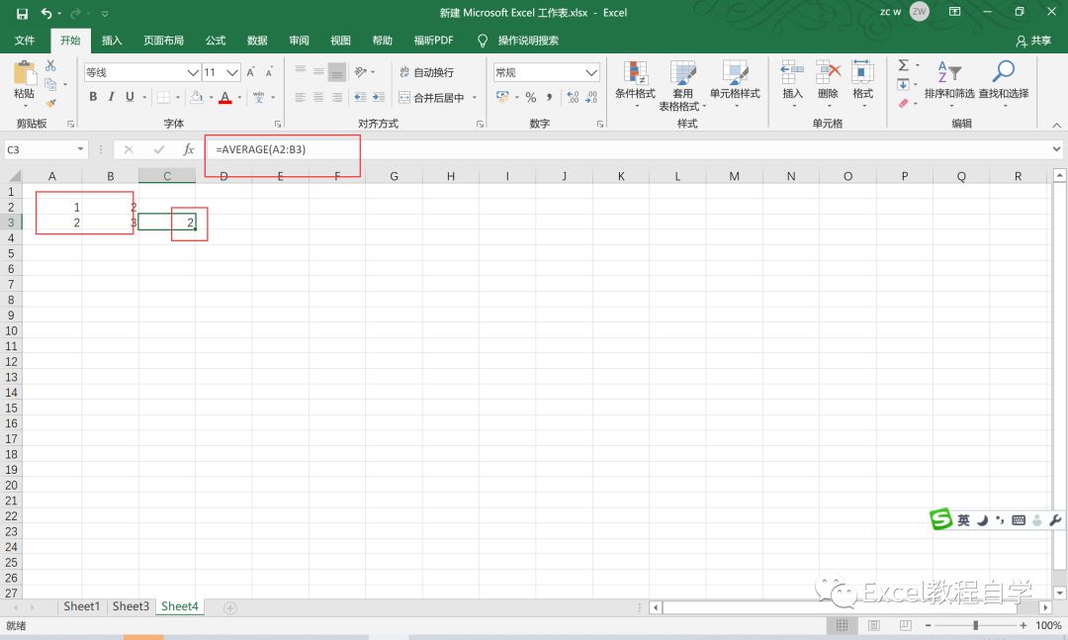Toggle top align
1068x640 pixels.
(301, 71)
